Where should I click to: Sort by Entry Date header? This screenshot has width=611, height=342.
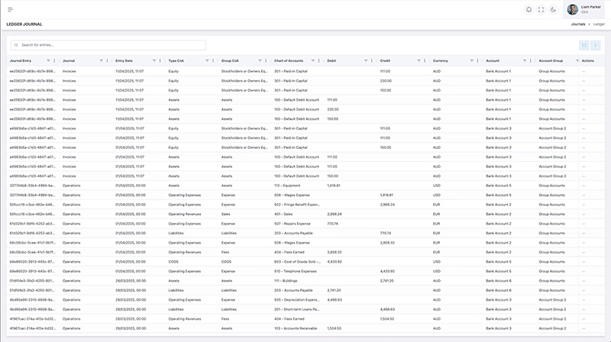coord(124,61)
